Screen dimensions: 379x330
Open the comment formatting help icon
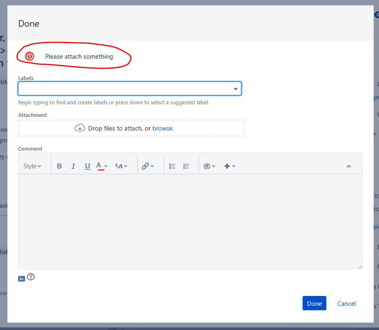tap(31, 277)
